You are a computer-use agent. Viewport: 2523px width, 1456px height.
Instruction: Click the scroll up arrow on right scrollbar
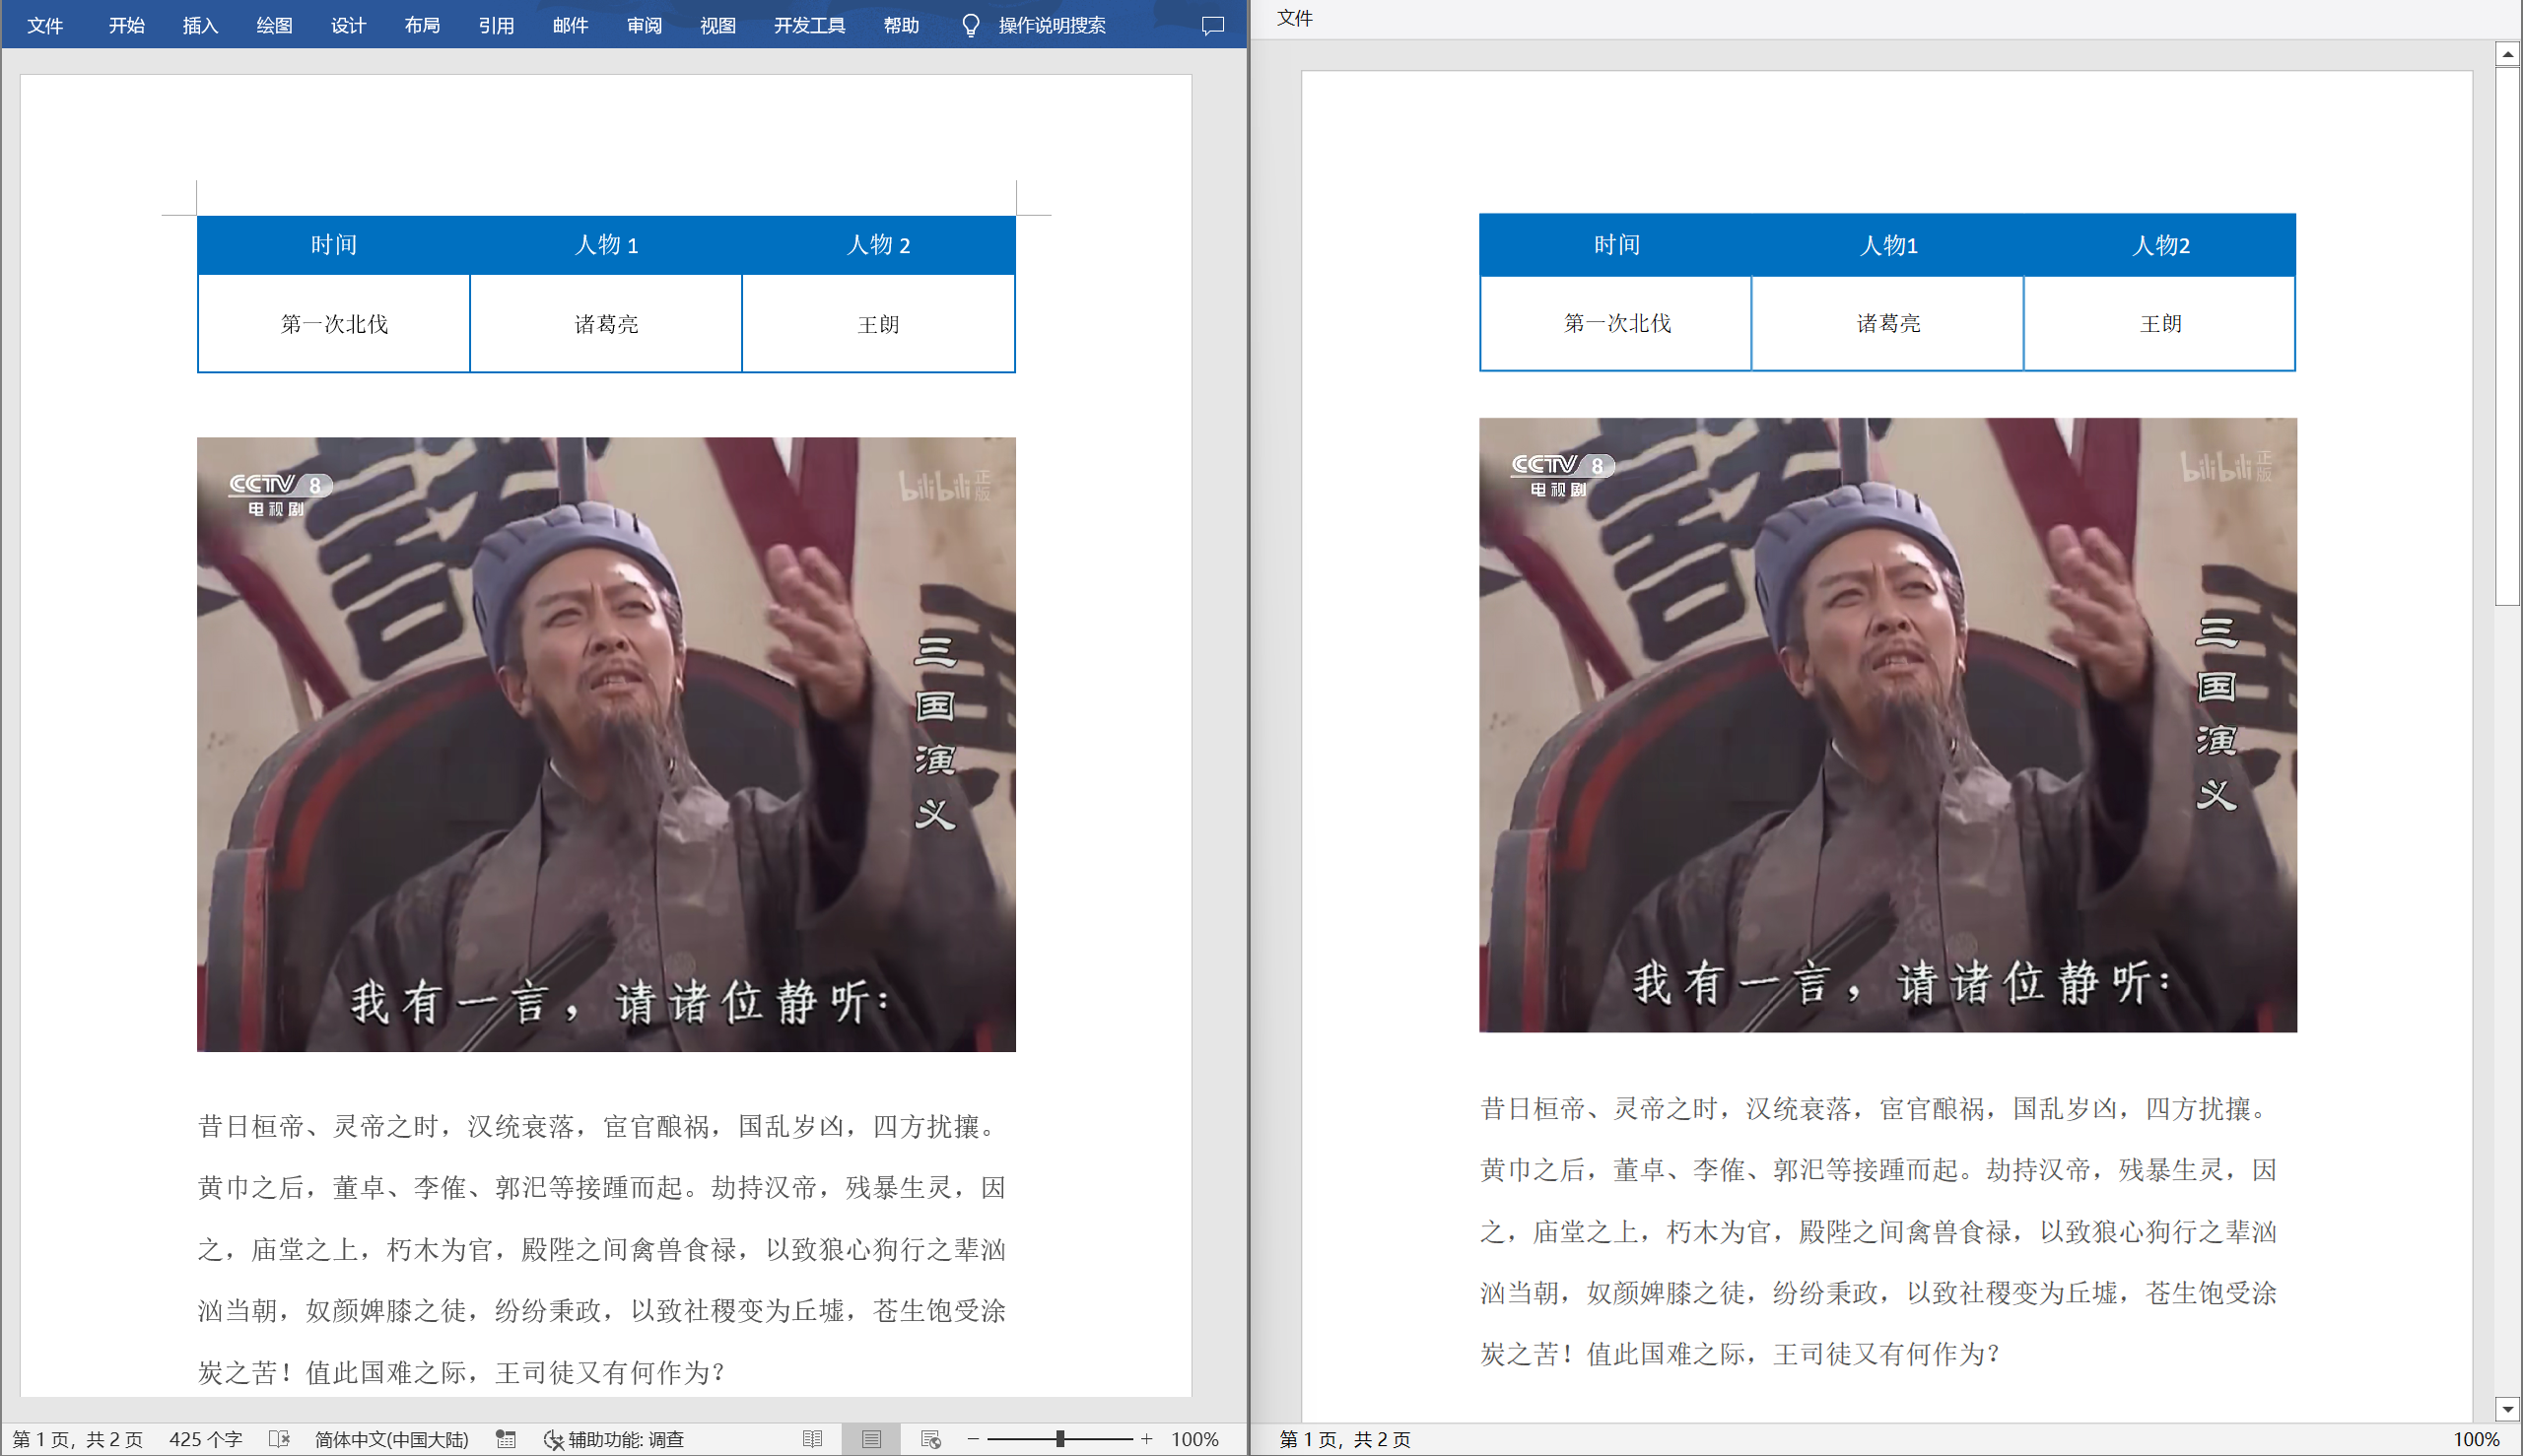tap(2507, 53)
